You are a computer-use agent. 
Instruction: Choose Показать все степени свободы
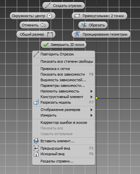pos(64,61)
